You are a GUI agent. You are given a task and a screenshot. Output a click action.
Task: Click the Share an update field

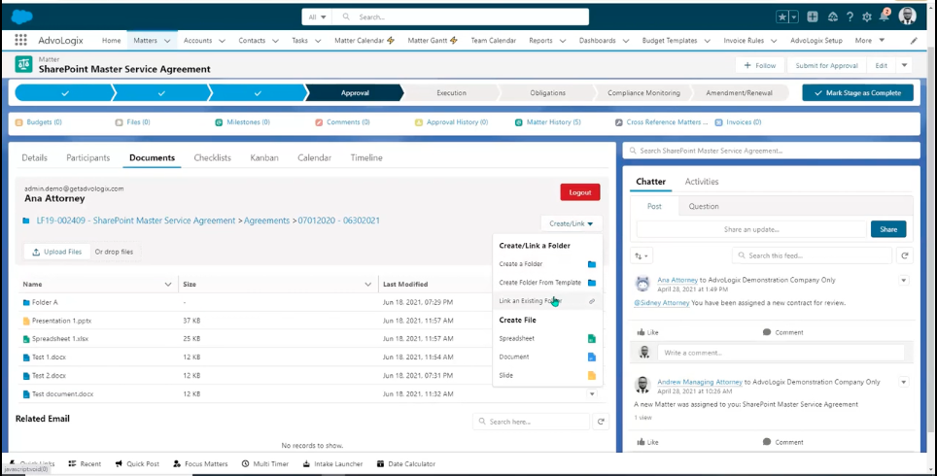(750, 229)
